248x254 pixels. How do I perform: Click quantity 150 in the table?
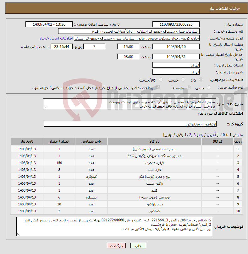[x=59, y=163]
